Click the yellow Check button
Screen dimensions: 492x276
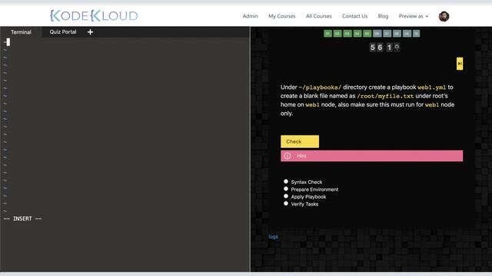(300, 141)
